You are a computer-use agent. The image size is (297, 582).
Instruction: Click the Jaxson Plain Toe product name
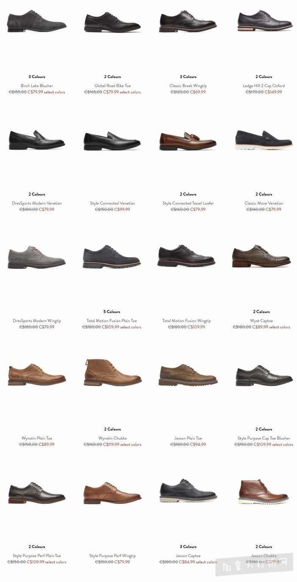188,439
